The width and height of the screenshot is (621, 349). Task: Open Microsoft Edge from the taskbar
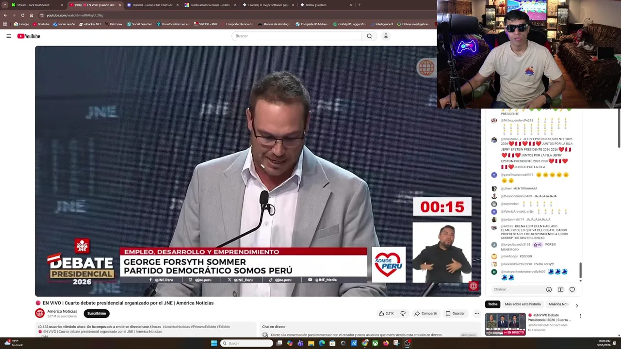click(322, 343)
